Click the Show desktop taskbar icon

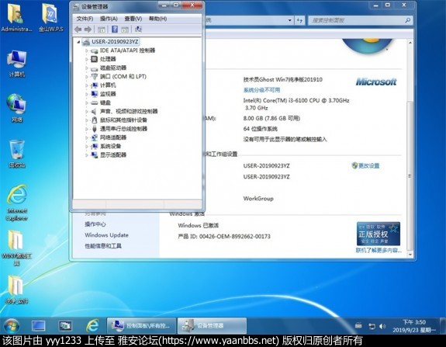click(39, 325)
